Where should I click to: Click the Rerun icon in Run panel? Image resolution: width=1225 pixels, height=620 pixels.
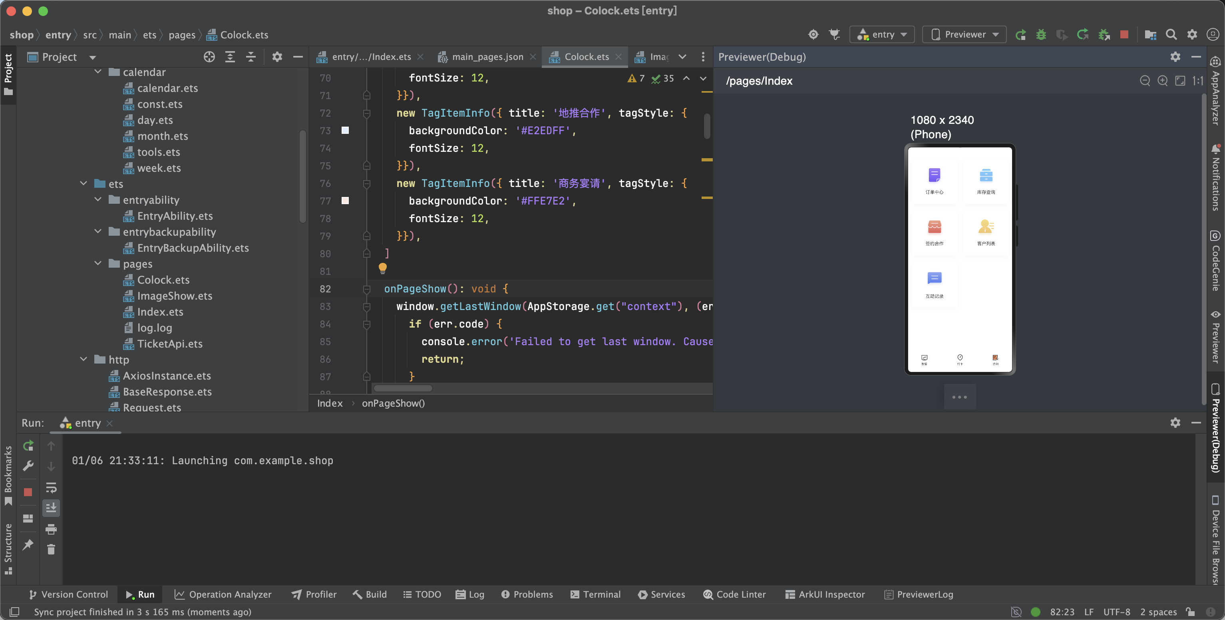coord(28,445)
